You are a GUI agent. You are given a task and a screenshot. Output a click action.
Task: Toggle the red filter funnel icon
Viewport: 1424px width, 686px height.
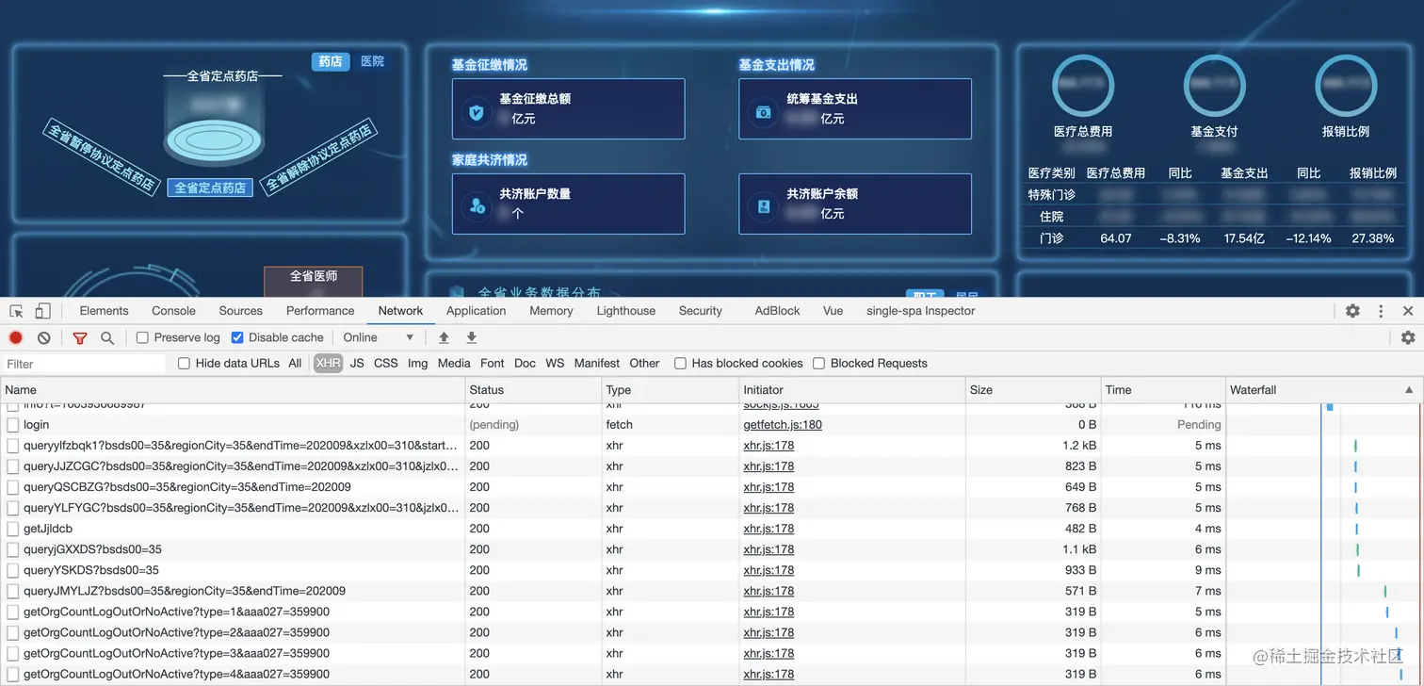click(80, 337)
